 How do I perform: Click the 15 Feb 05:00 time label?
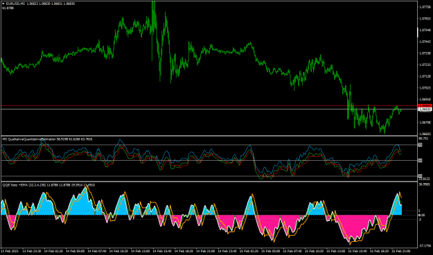pos(271,251)
